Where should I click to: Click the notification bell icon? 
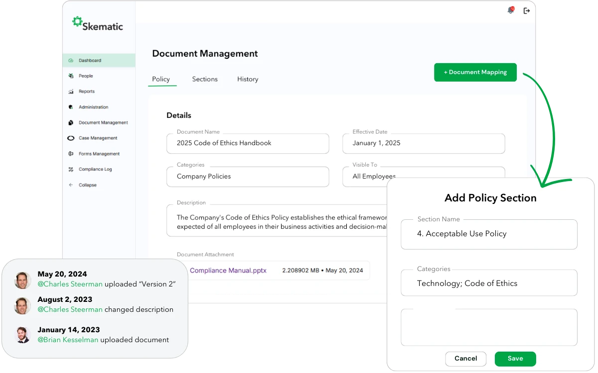point(510,10)
